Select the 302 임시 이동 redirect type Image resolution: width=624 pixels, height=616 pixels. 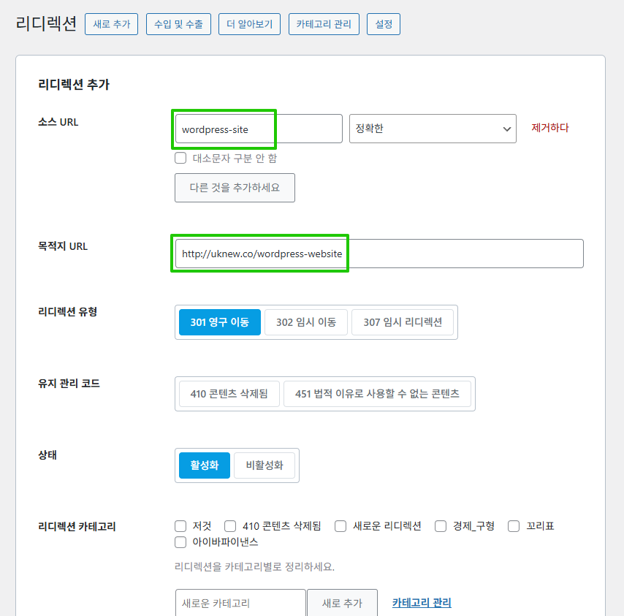pos(306,322)
